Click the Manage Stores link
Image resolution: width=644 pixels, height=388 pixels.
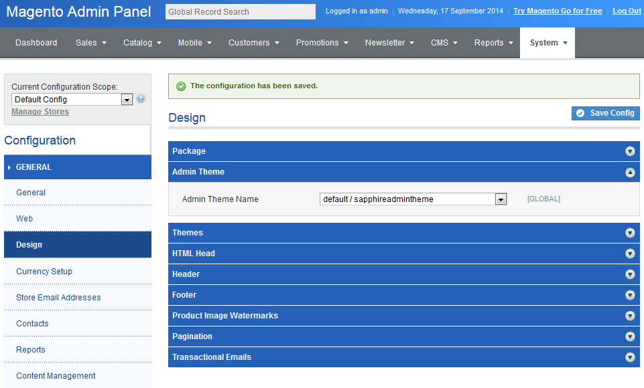point(40,112)
